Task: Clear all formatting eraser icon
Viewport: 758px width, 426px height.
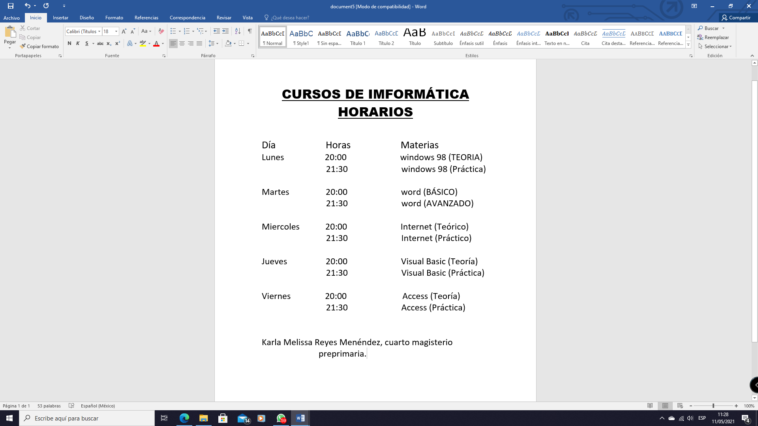Action: pos(161,31)
